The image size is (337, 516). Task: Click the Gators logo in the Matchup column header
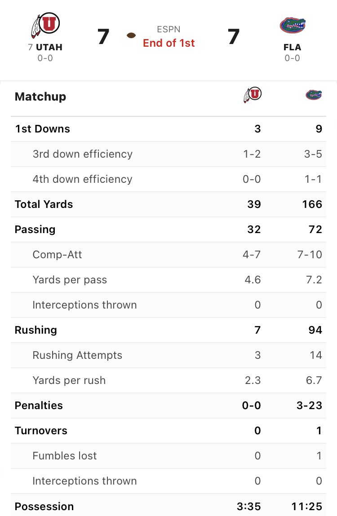click(314, 95)
